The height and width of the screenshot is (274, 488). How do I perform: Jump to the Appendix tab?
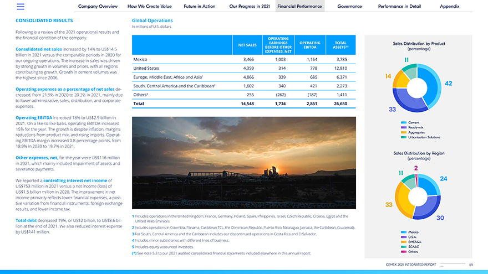tap(449, 6)
